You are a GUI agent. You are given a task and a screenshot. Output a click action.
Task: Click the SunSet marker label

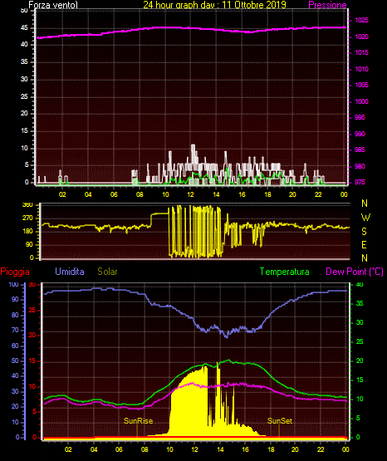[x=280, y=421]
